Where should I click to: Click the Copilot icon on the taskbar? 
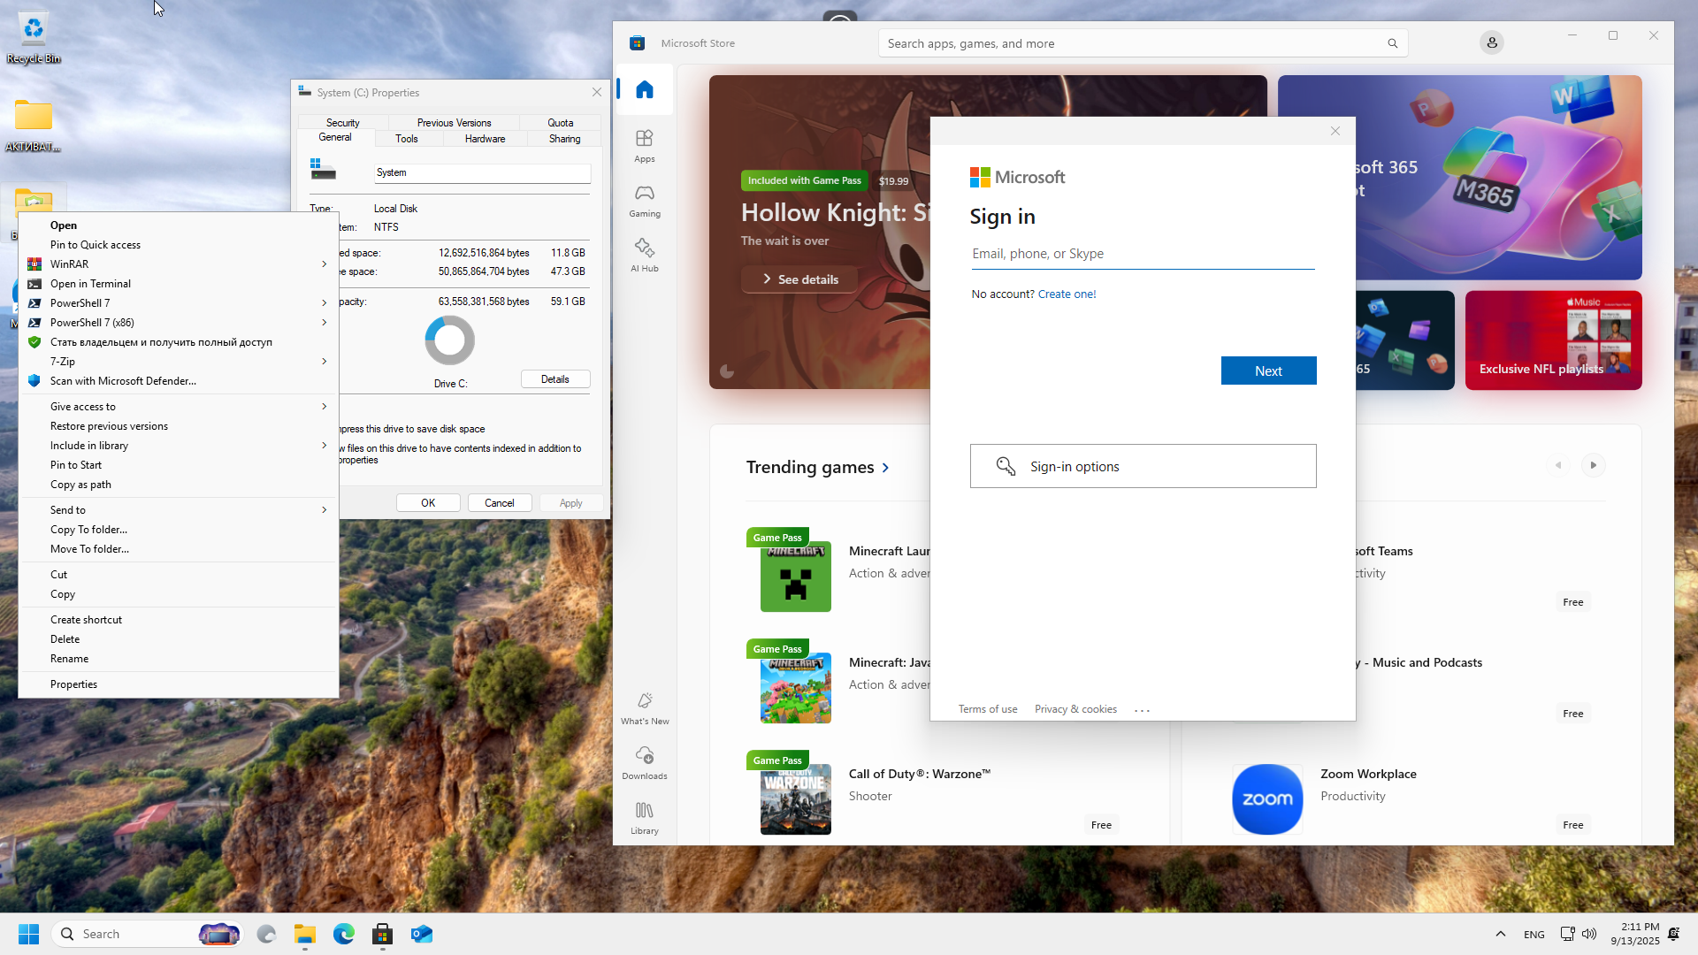(266, 934)
